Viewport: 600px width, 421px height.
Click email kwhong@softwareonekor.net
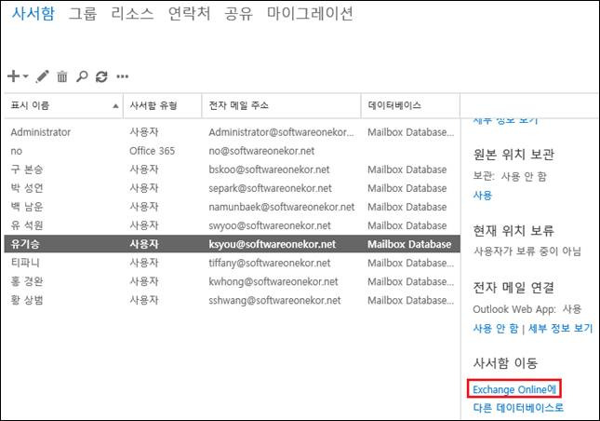click(x=273, y=281)
